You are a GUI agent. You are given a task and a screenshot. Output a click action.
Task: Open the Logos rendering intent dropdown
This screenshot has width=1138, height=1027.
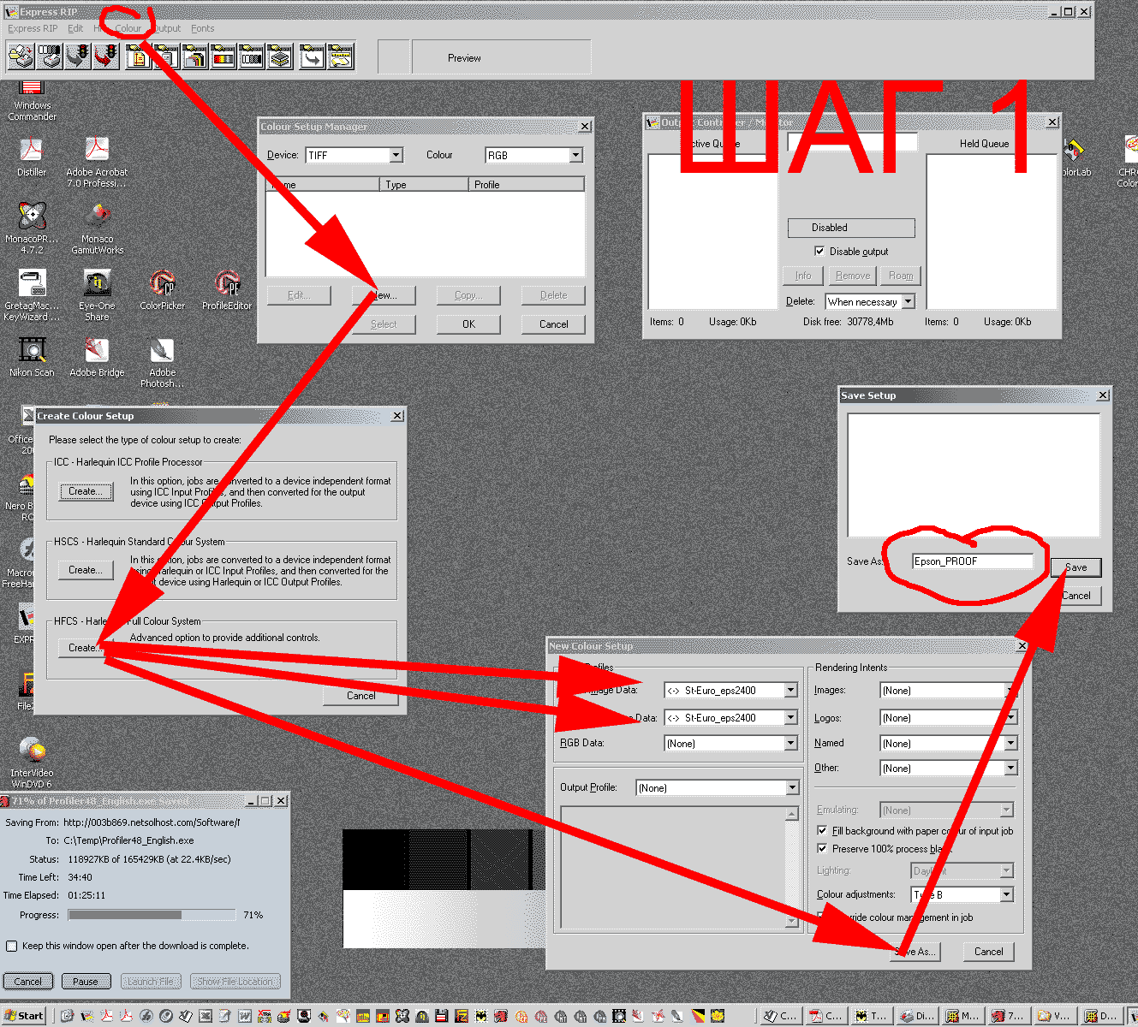1011,718
